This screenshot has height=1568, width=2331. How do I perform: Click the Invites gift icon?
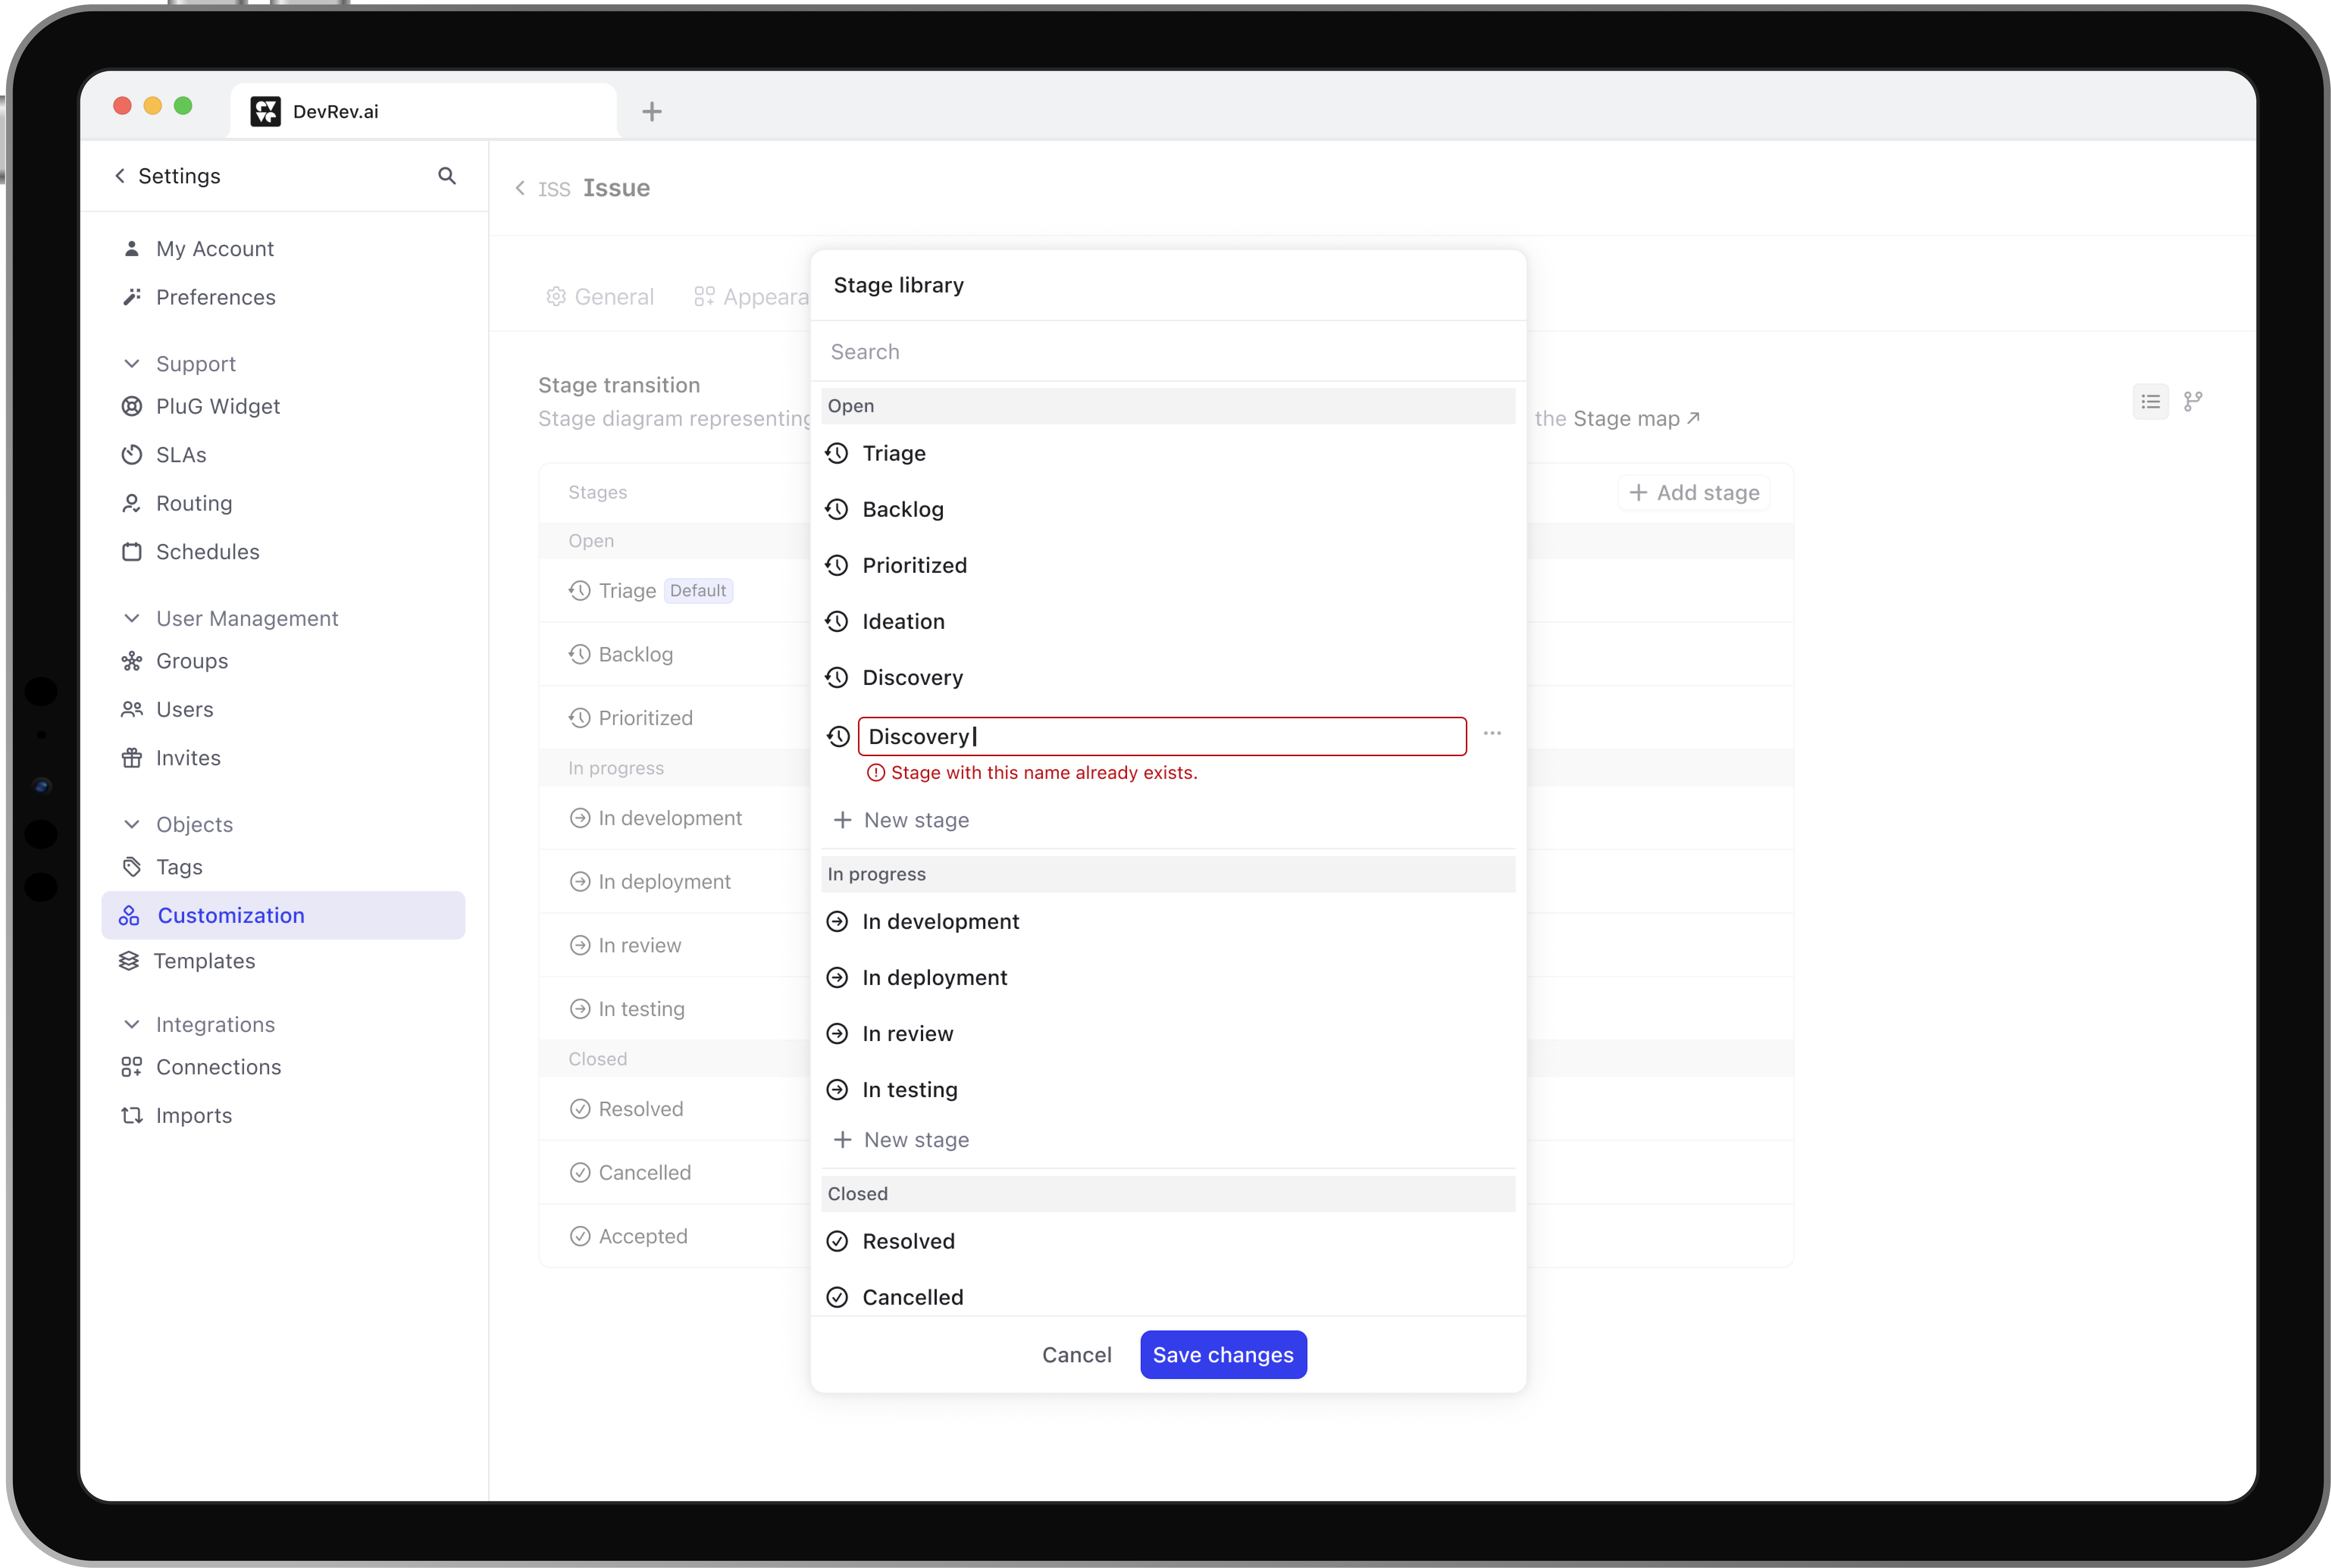pos(131,758)
